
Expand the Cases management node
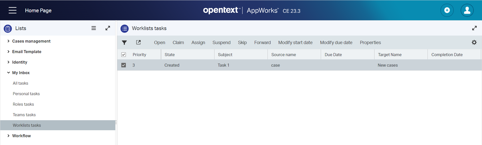click(9, 41)
